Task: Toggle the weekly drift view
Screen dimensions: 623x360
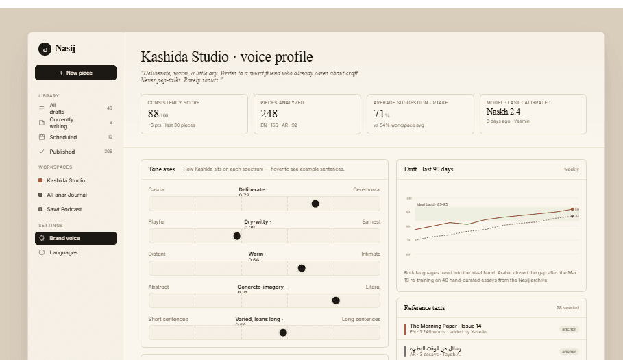Action: [x=572, y=169]
